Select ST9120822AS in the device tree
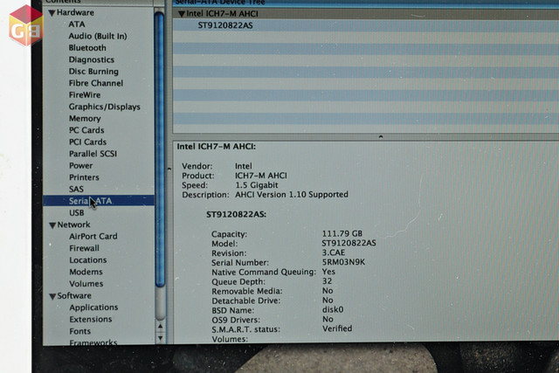 pyautogui.click(x=225, y=25)
